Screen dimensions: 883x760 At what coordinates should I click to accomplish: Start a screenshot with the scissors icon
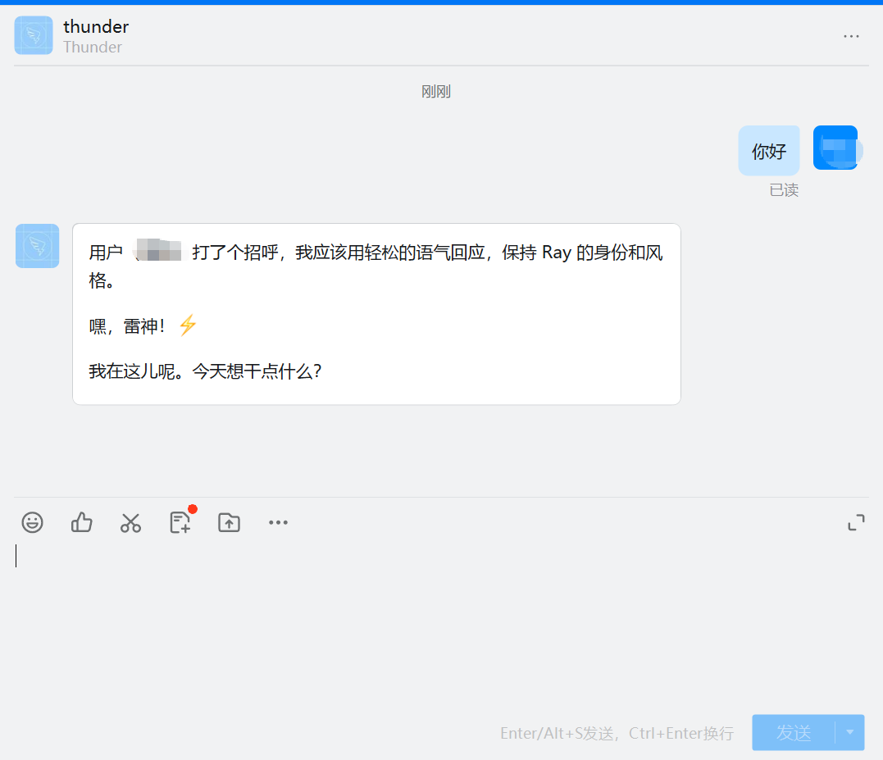(130, 522)
